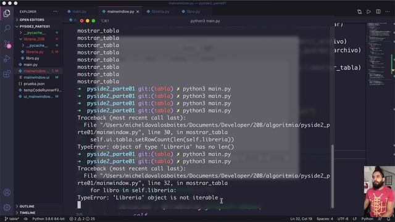
Task: Change the file encoding via UTF-8
Action: pyautogui.click(x=343, y=219)
